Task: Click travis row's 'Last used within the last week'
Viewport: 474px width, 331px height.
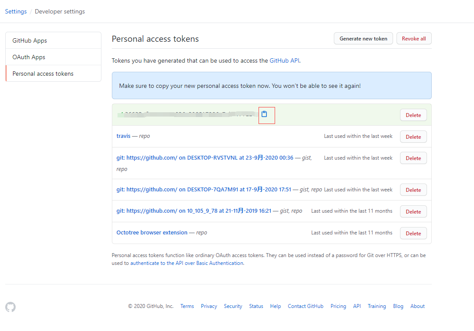Action: (358, 136)
